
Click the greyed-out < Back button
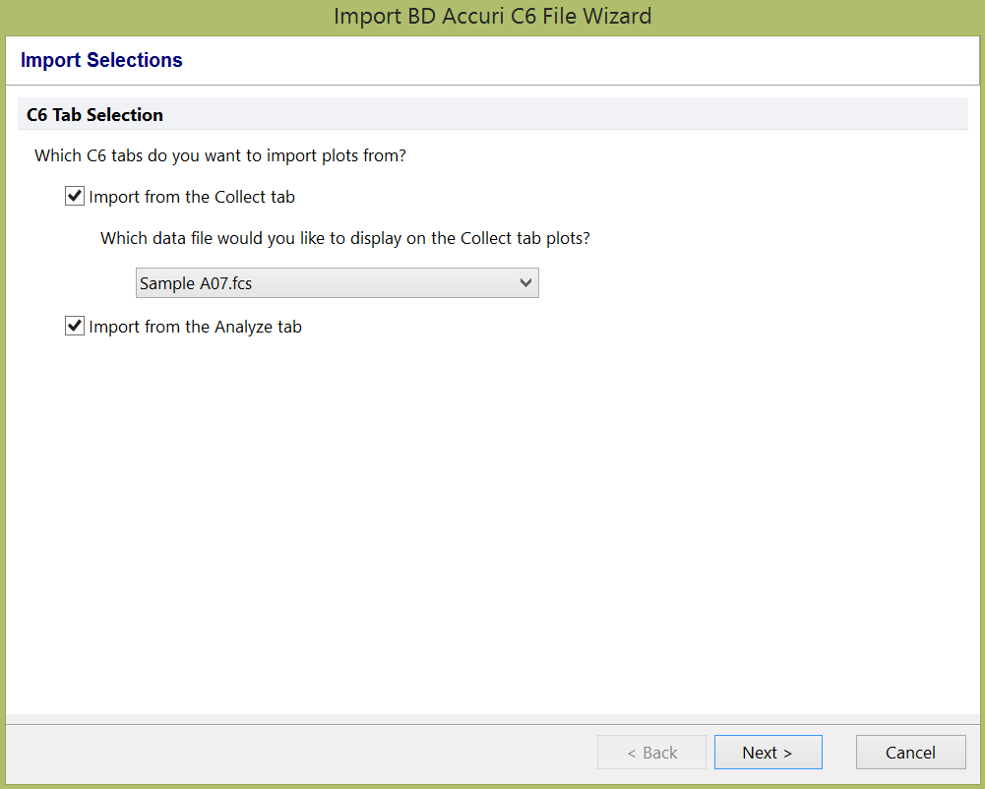(x=651, y=753)
